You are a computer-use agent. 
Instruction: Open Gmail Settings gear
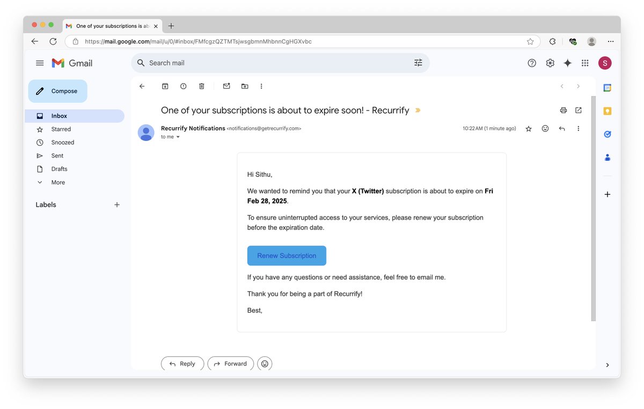[550, 63]
